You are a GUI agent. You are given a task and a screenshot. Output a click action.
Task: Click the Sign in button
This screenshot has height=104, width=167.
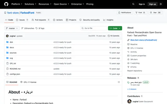[142, 4]
